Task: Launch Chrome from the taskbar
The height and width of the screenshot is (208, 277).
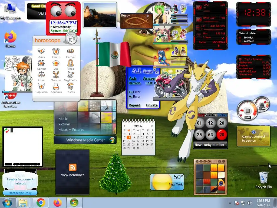Action: [41, 203]
